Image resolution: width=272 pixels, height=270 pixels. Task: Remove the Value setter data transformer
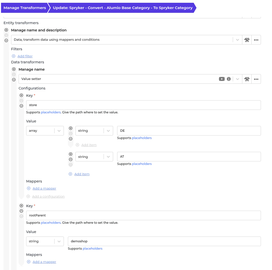point(14,69)
